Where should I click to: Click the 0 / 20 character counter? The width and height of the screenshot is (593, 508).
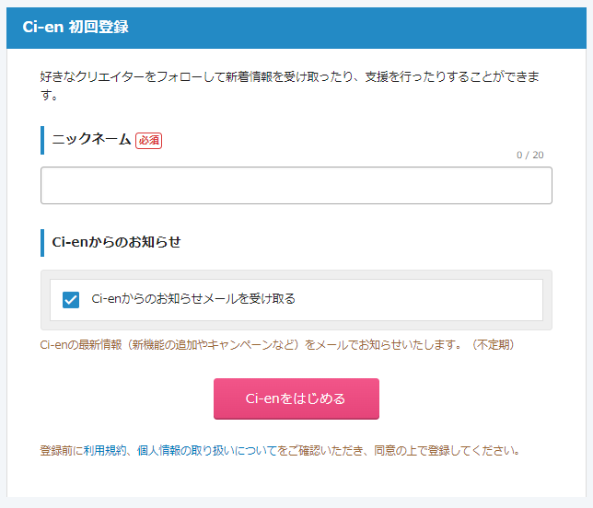(529, 155)
